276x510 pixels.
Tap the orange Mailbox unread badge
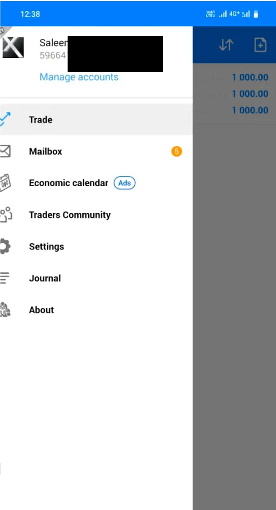click(x=176, y=151)
